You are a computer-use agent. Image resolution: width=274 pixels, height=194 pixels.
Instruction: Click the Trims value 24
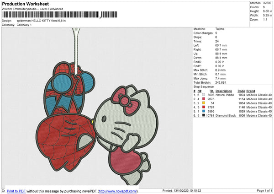pyautogui.click(x=217, y=41)
